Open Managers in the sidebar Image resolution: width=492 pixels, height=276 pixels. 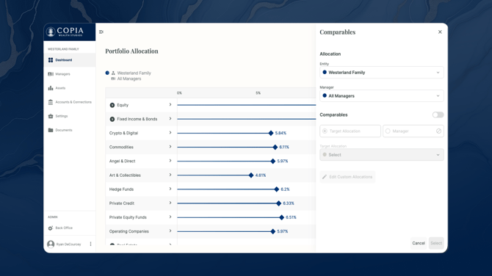coord(70,74)
